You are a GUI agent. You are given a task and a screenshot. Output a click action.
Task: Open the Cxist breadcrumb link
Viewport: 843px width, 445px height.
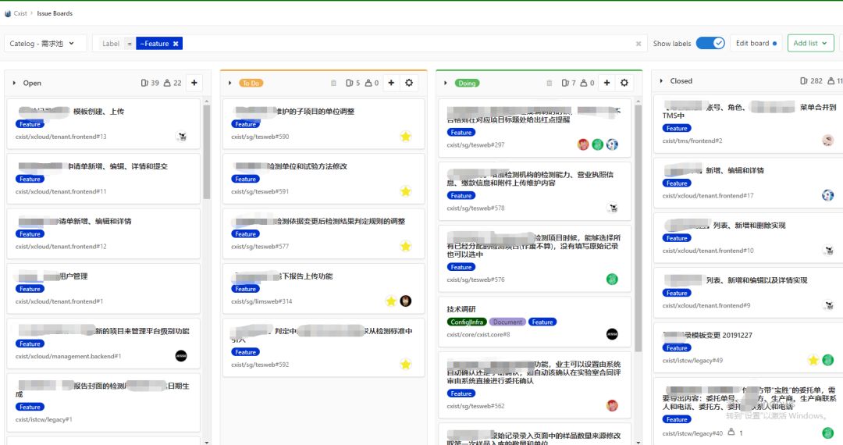(20, 13)
